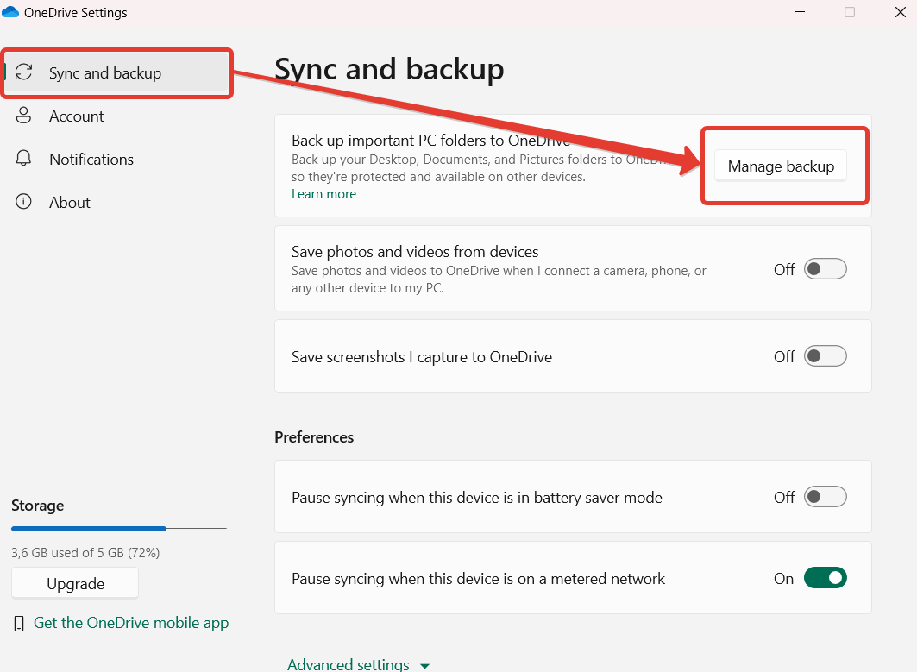
Task: Switch to the Notifications section
Action: (x=91, y=159)
